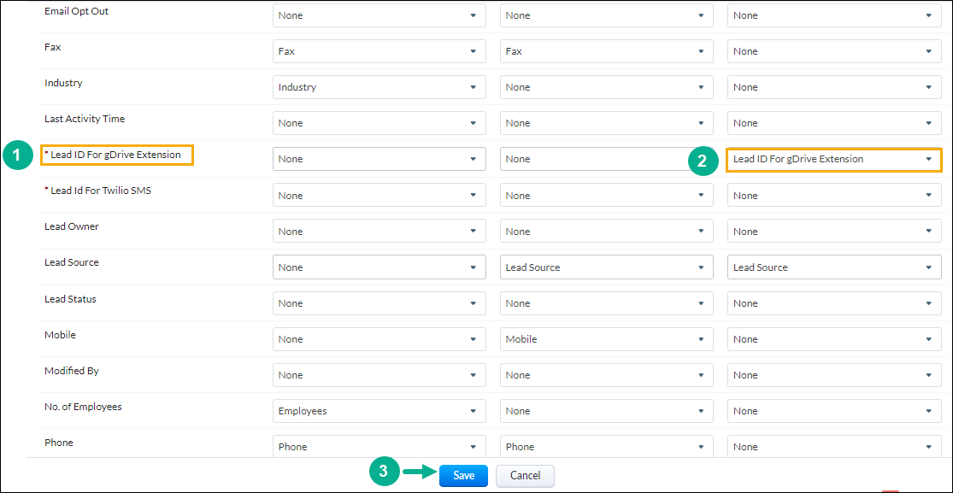Click the Fax field label

click(x=51, y=47)
